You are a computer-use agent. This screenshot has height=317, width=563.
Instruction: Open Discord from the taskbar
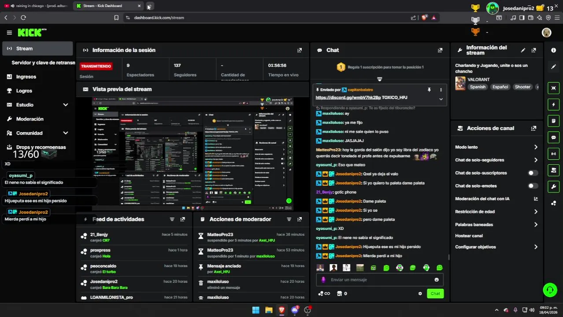pos(295,310)
